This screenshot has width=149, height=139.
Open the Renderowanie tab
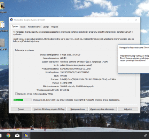click(34, 27)
